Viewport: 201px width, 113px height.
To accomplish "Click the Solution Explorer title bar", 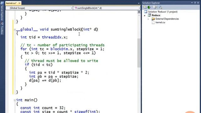I will point(171,3).
